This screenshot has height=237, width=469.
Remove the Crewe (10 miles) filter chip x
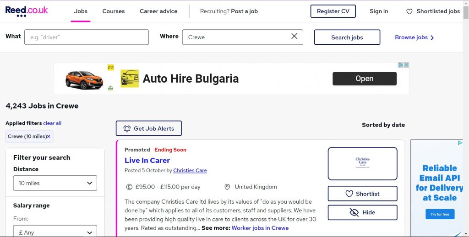pos(49,137)
